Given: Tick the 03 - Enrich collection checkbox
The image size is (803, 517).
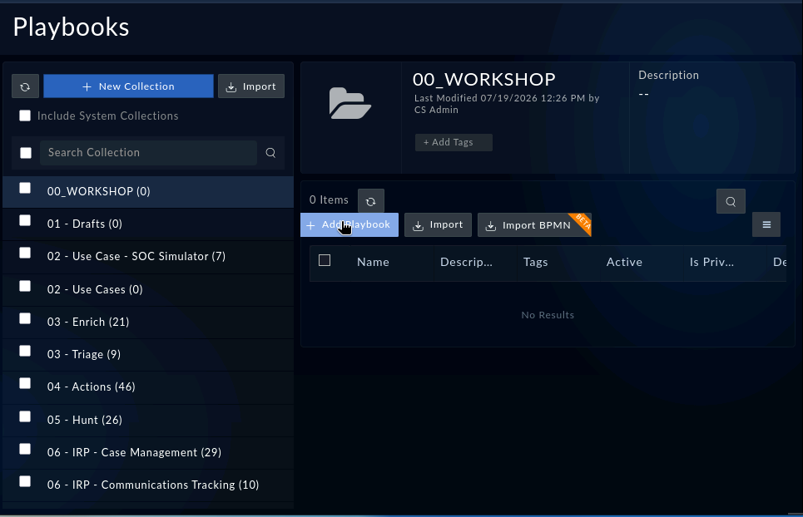Looking at the screenshot, I should [25, 318].
